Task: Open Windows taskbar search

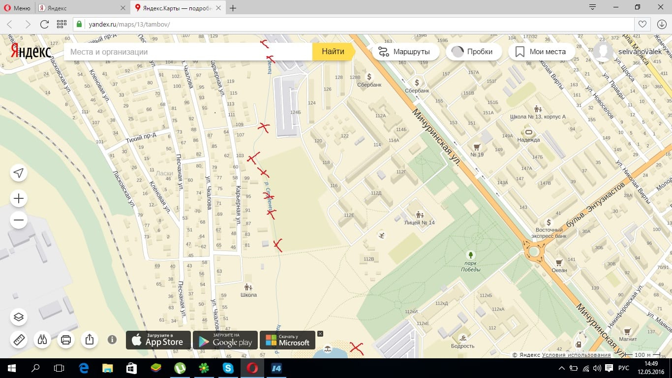Action: (35, 368)
